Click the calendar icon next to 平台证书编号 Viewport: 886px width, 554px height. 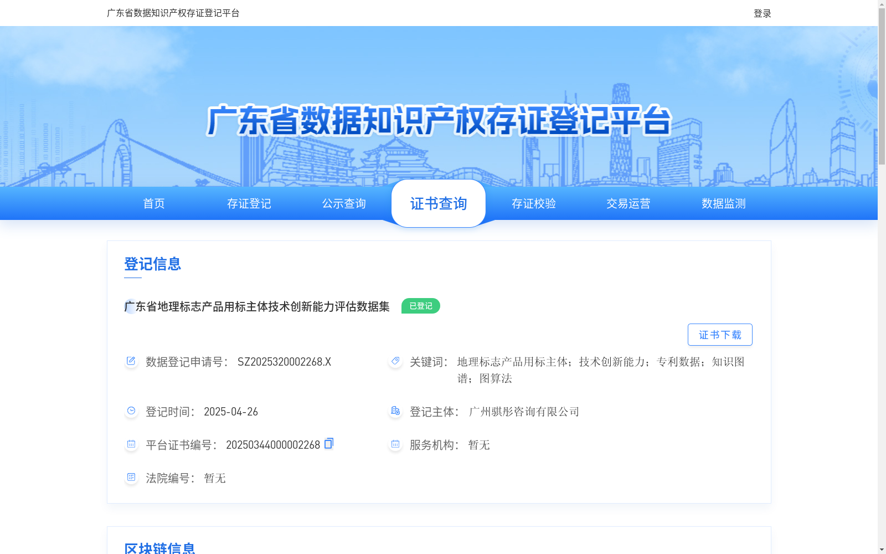(x=131, y=444)
